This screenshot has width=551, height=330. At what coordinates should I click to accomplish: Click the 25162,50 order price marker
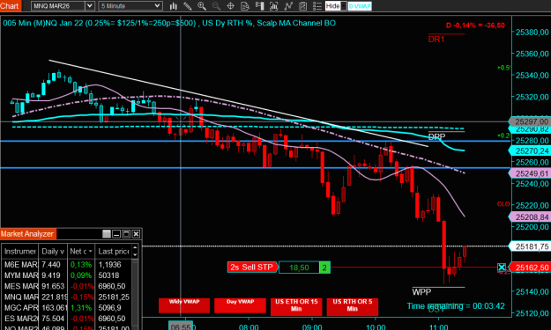pyautogui.click(x=530, y=268)
